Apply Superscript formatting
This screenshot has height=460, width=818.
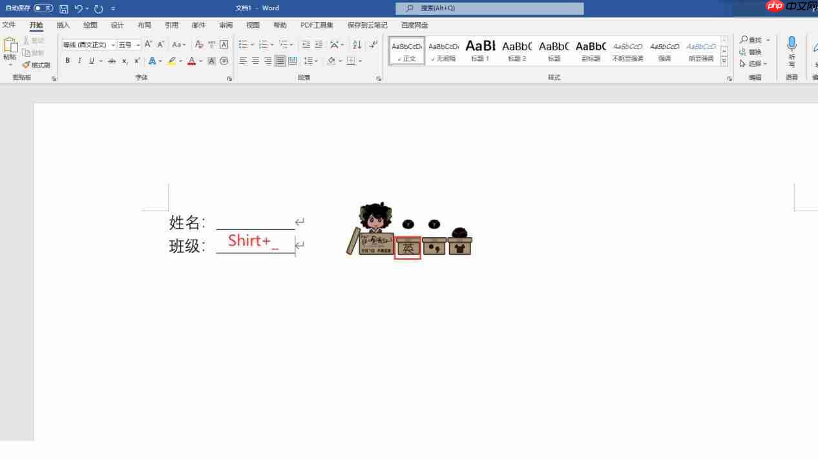point(137,61)
